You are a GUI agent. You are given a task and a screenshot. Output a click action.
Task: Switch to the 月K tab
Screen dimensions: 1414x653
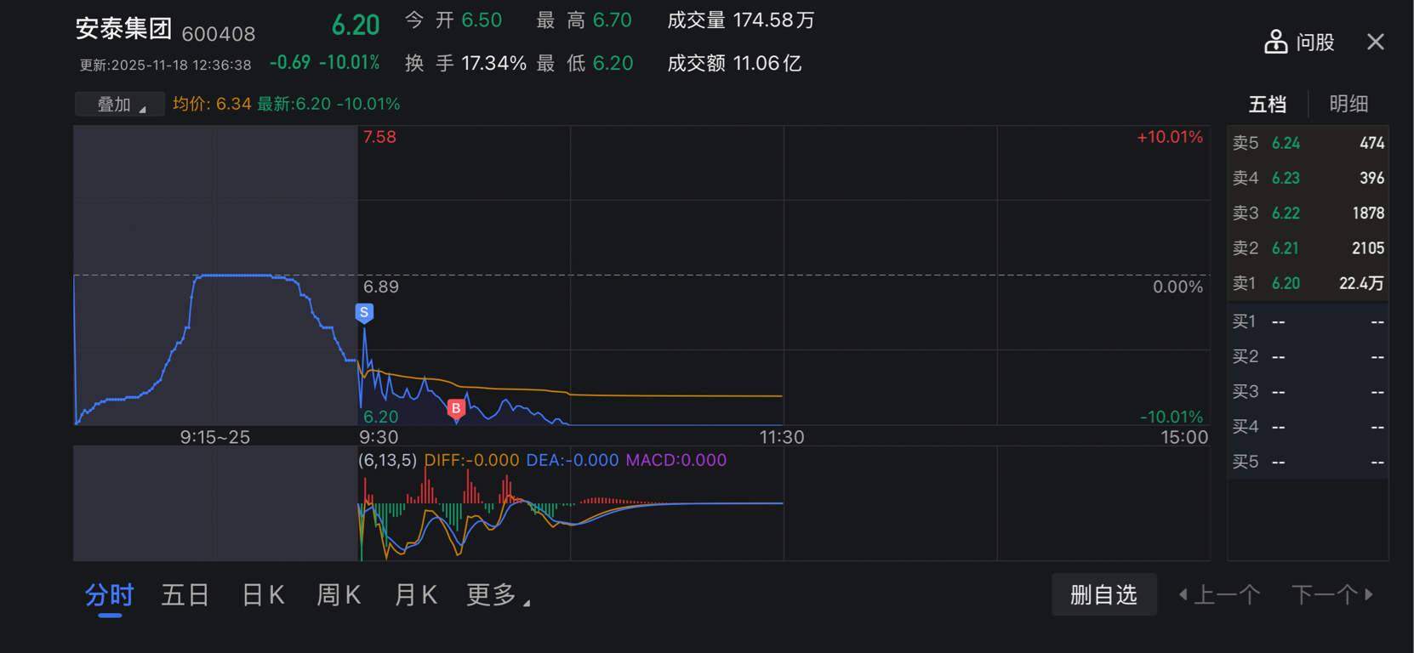tap(416, 595)
